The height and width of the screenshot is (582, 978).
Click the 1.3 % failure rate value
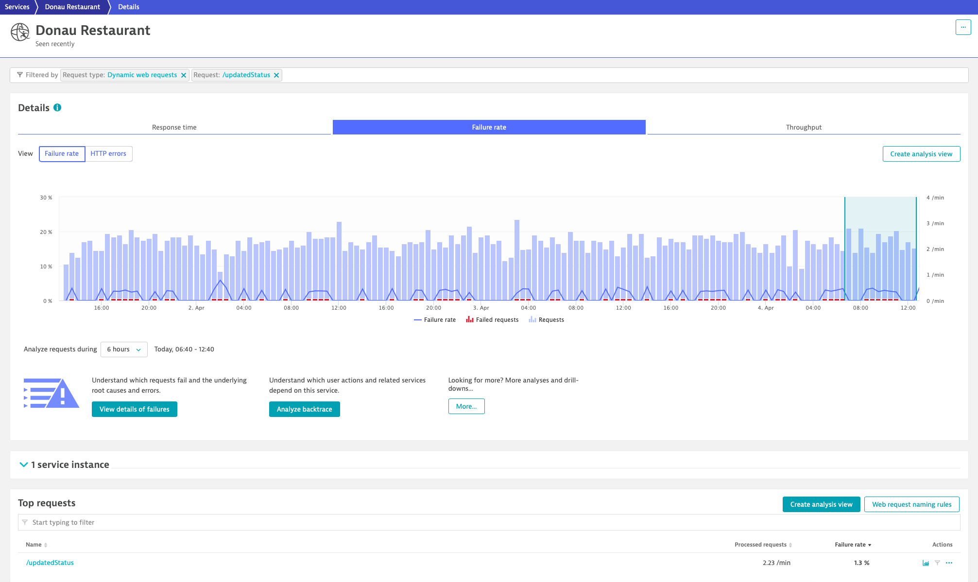click(x=861, y=563)
